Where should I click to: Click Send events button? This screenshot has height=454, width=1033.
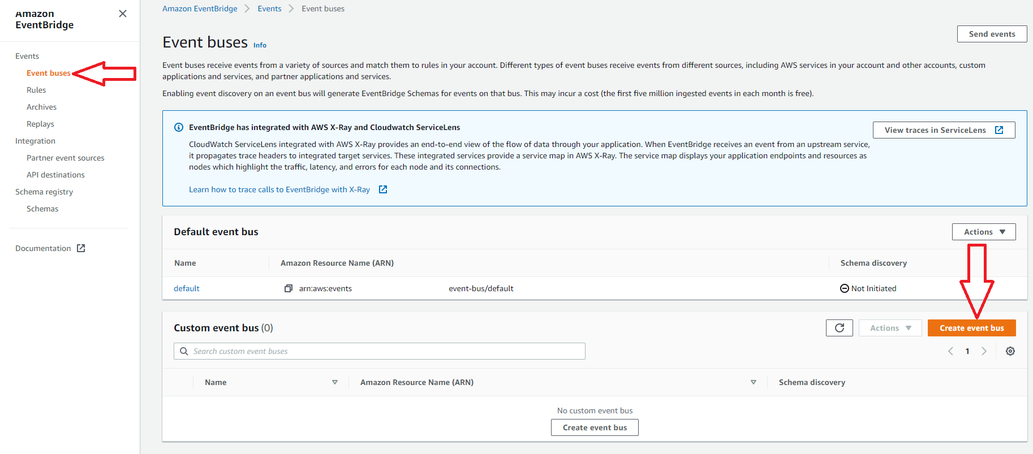coord(992,34)
